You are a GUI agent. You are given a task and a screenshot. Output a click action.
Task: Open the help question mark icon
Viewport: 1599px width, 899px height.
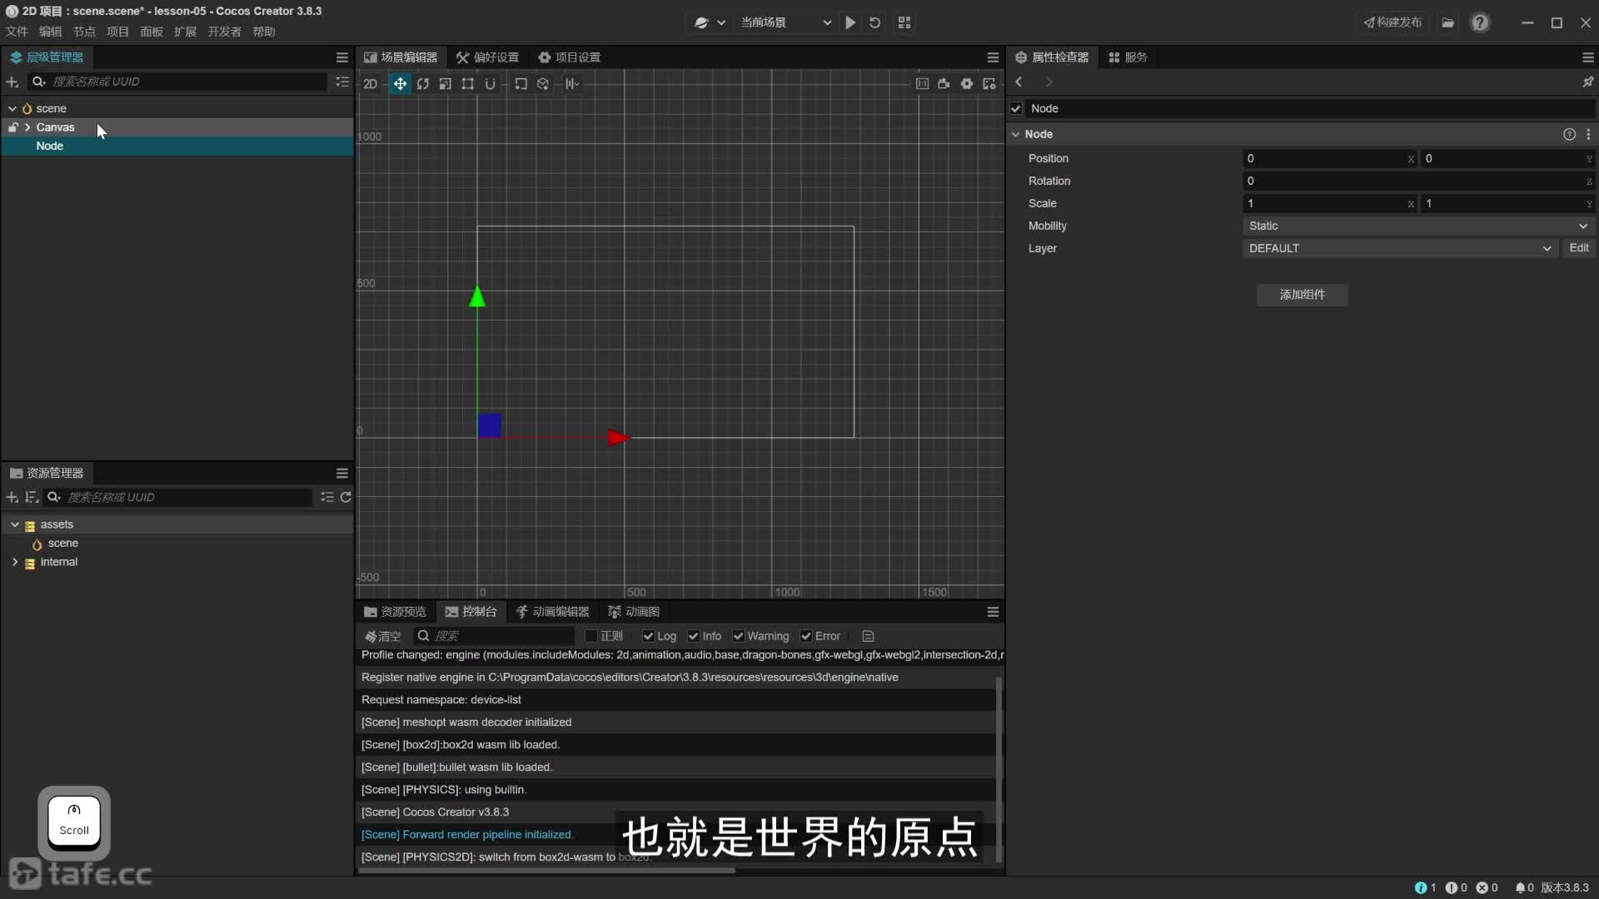point(1480,22)
